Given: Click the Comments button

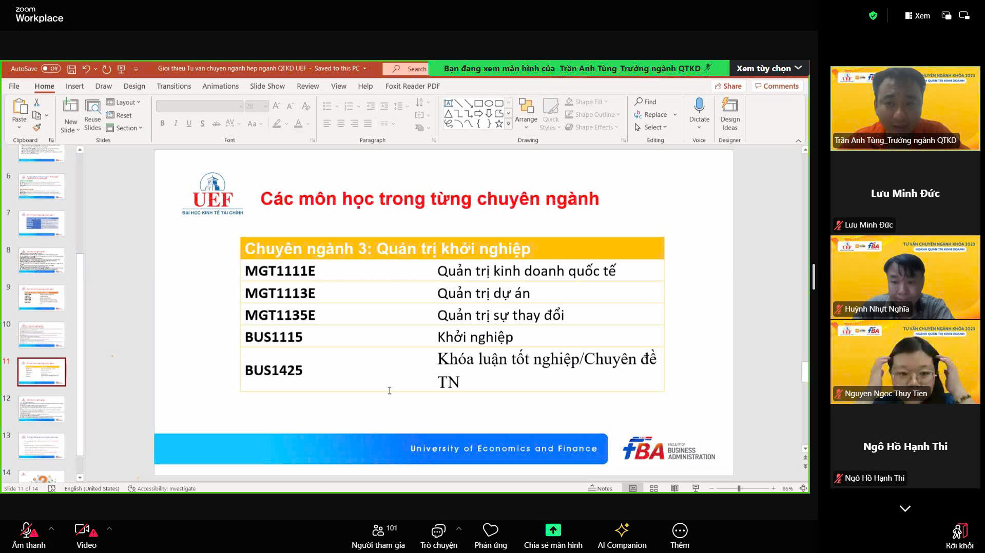Looking at the screenshot, I should (x=777, y=86).
